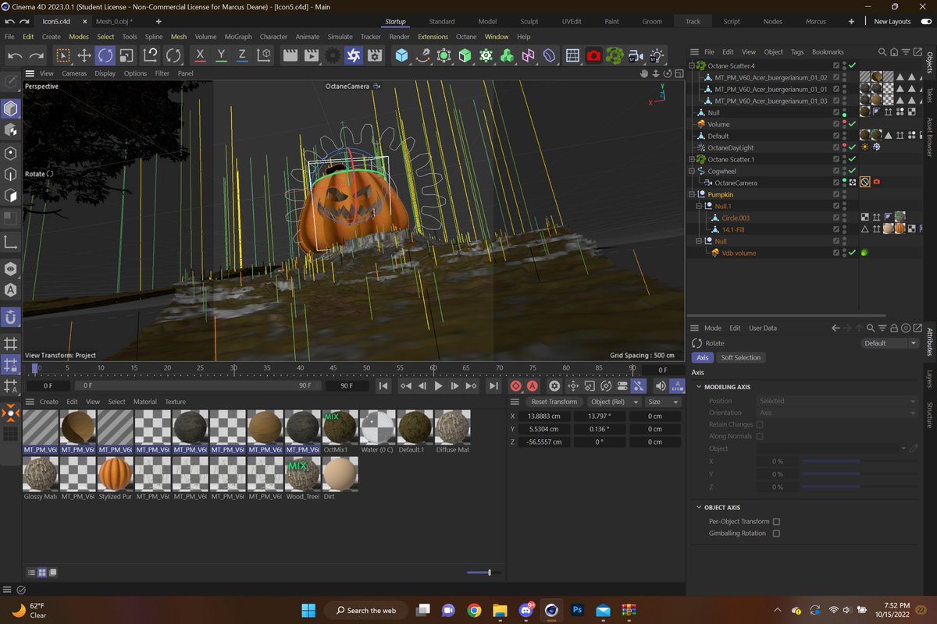Viewport: 937px width, 624px height.
Task: Click the Undo arrow in the toolbar
Action: [x=15, y=55]
